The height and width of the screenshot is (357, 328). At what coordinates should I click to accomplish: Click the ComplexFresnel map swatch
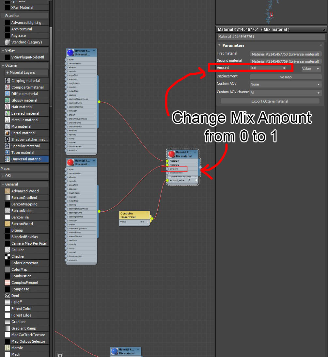click(x=8, y=283)
